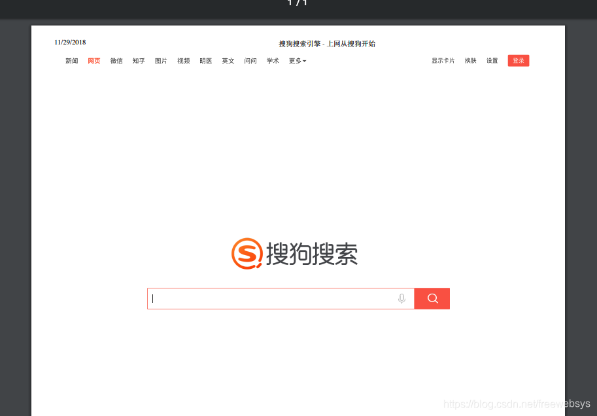Click the microphone voice search icon
Viewport: 597px width, 416px height.
click(x=401, y=299)
